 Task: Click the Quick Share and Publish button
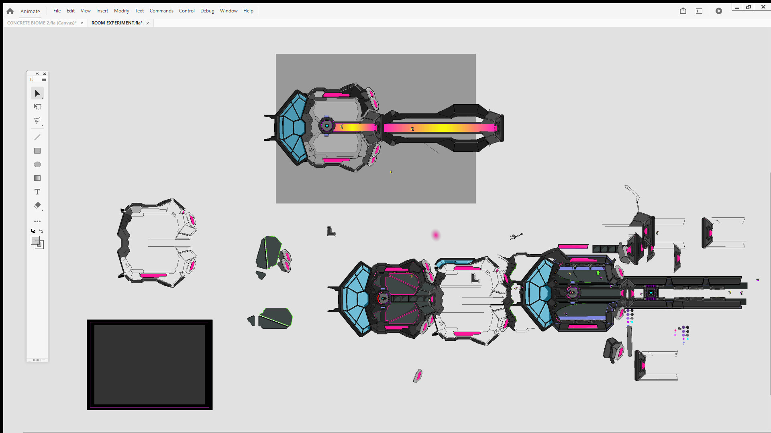pos(683,11)
